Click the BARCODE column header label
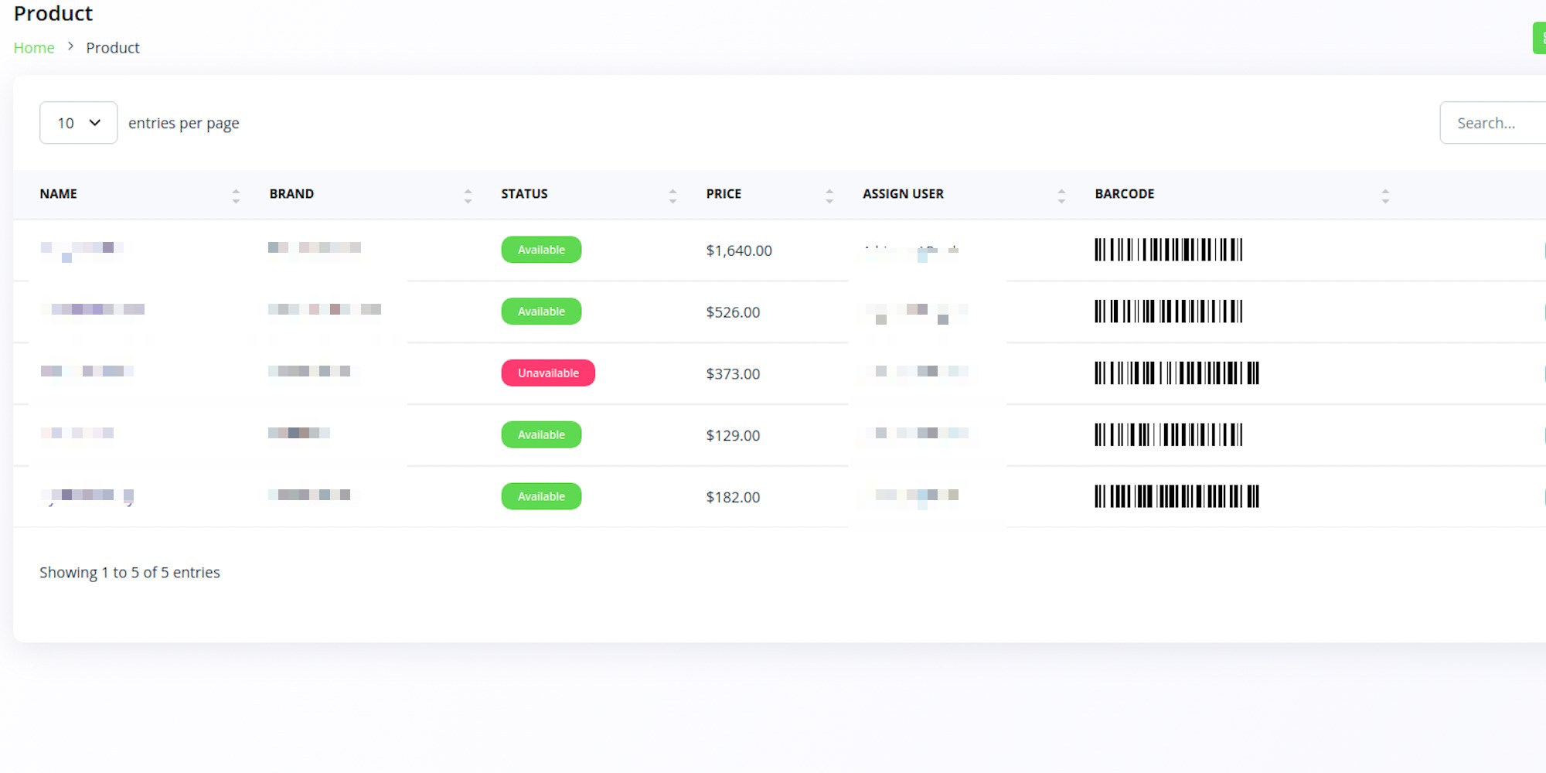Screen dimensions: 1546x773 (1125, 194)
